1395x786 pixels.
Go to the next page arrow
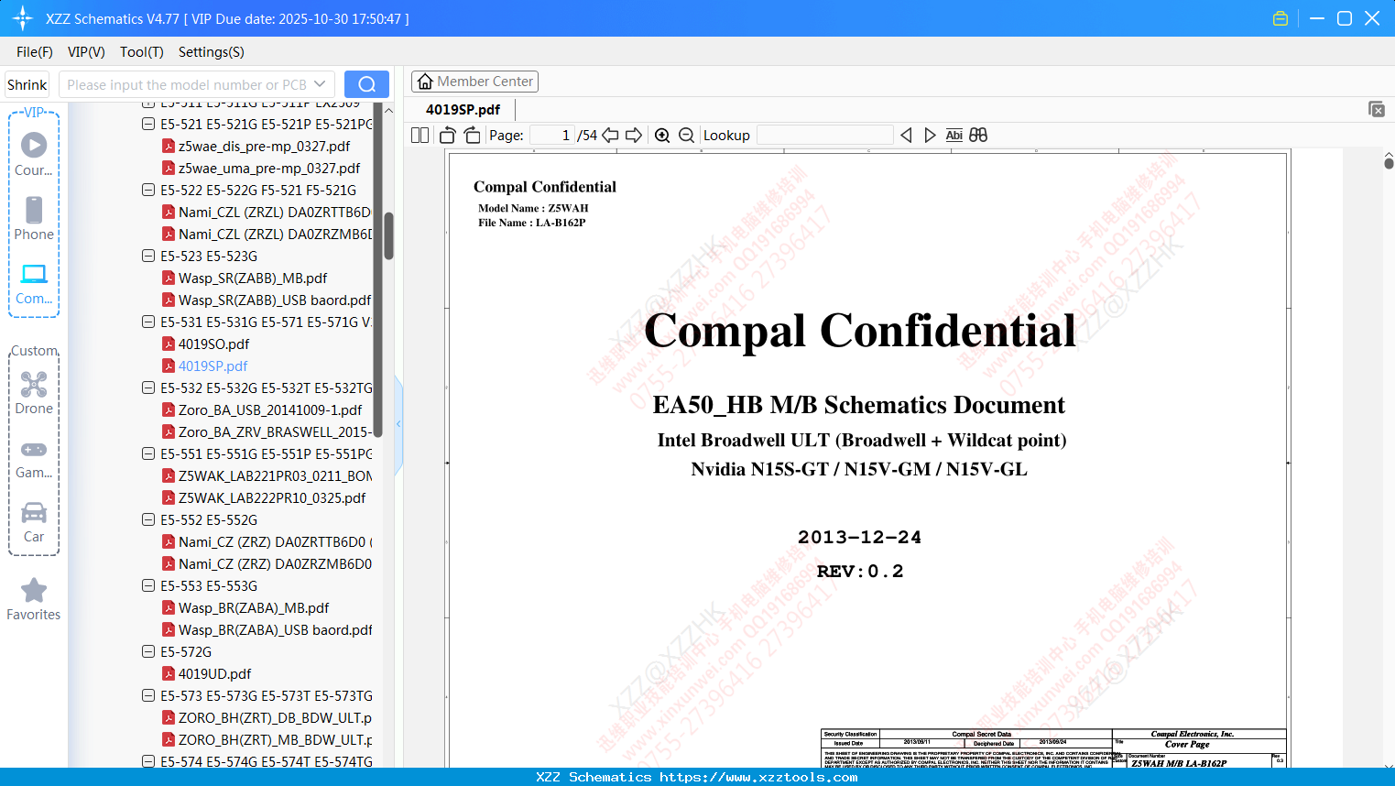click(x=634, y=136)
